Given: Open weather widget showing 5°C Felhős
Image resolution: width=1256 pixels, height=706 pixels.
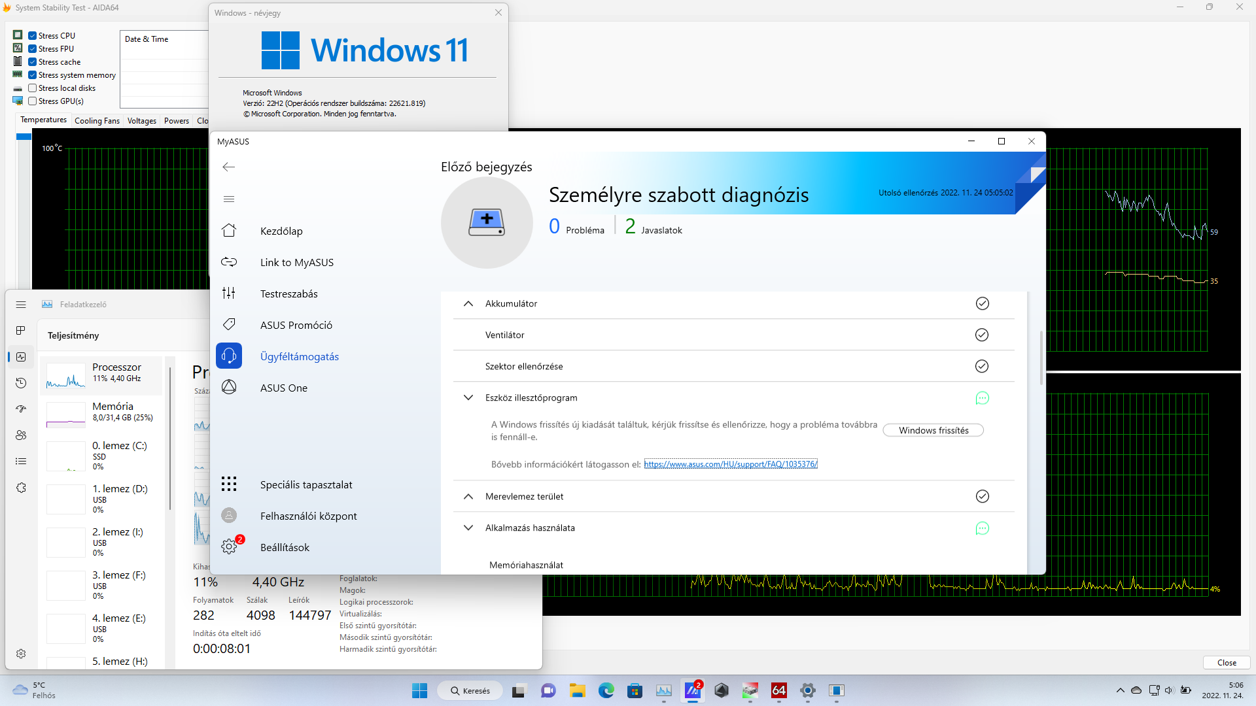Looking at the screenshot, I should [x=34, y=690].
